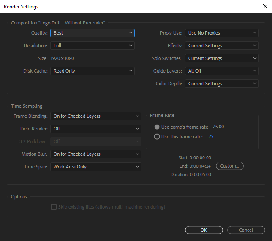The image size is (272, 241).
Task: Click the blue frame rate value 25
Action: tap(211, 136)
